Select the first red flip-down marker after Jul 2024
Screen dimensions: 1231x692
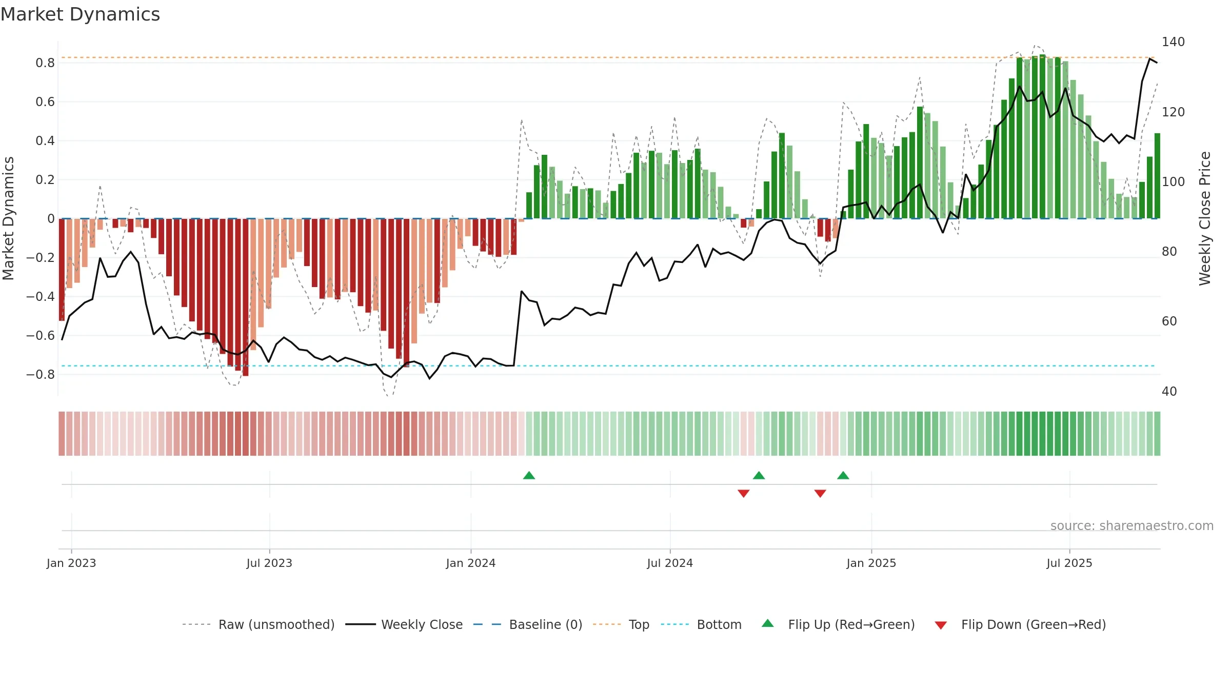[744, 493]
